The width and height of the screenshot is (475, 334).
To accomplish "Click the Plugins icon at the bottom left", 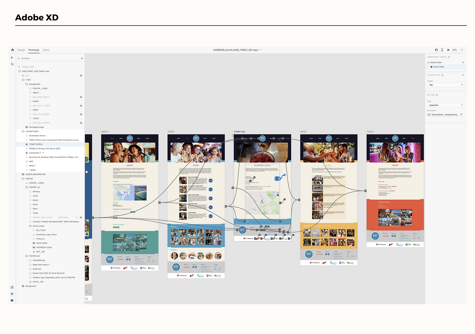I will (12, 300).
